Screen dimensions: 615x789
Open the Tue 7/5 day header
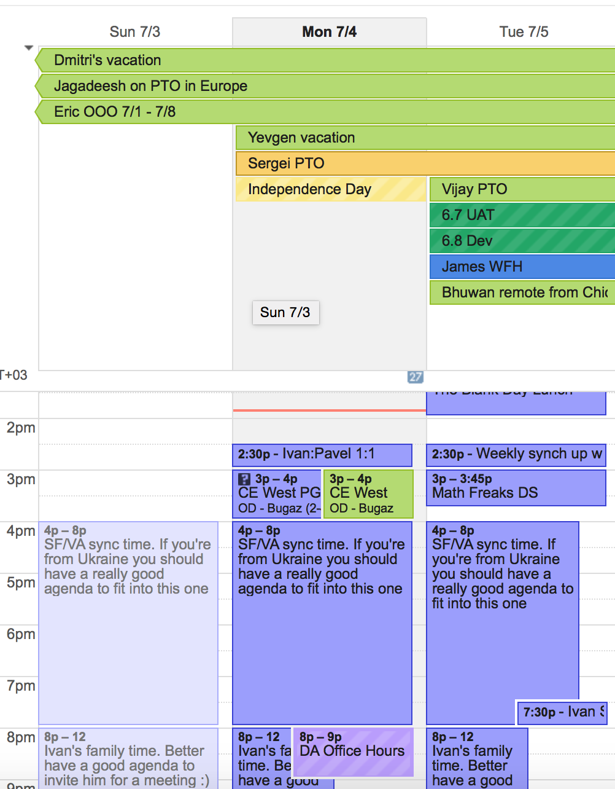[x=524, y=32]
